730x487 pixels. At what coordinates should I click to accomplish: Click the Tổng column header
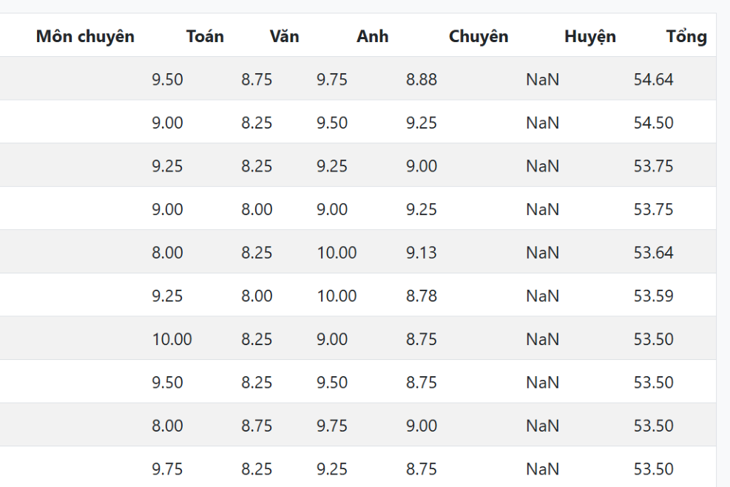[x=686, y=36]
